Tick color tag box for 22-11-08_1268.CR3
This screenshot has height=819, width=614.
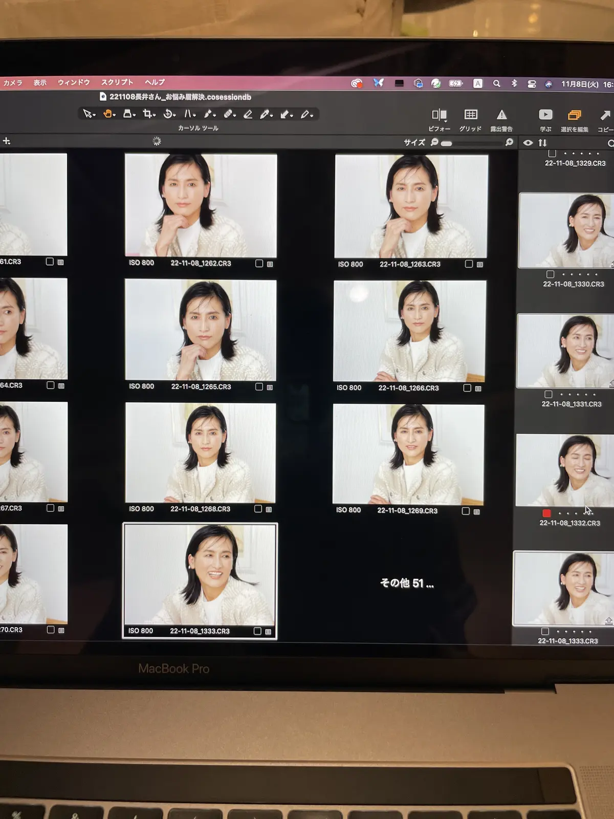coord(258,508)
